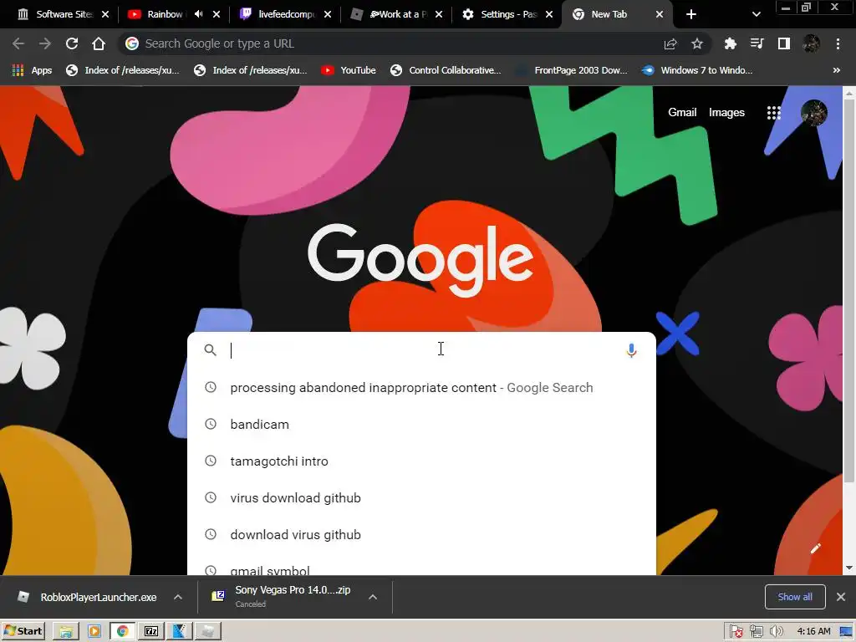Open the Images link
Viewport: 856px width, 642px height.
point(726,113)
